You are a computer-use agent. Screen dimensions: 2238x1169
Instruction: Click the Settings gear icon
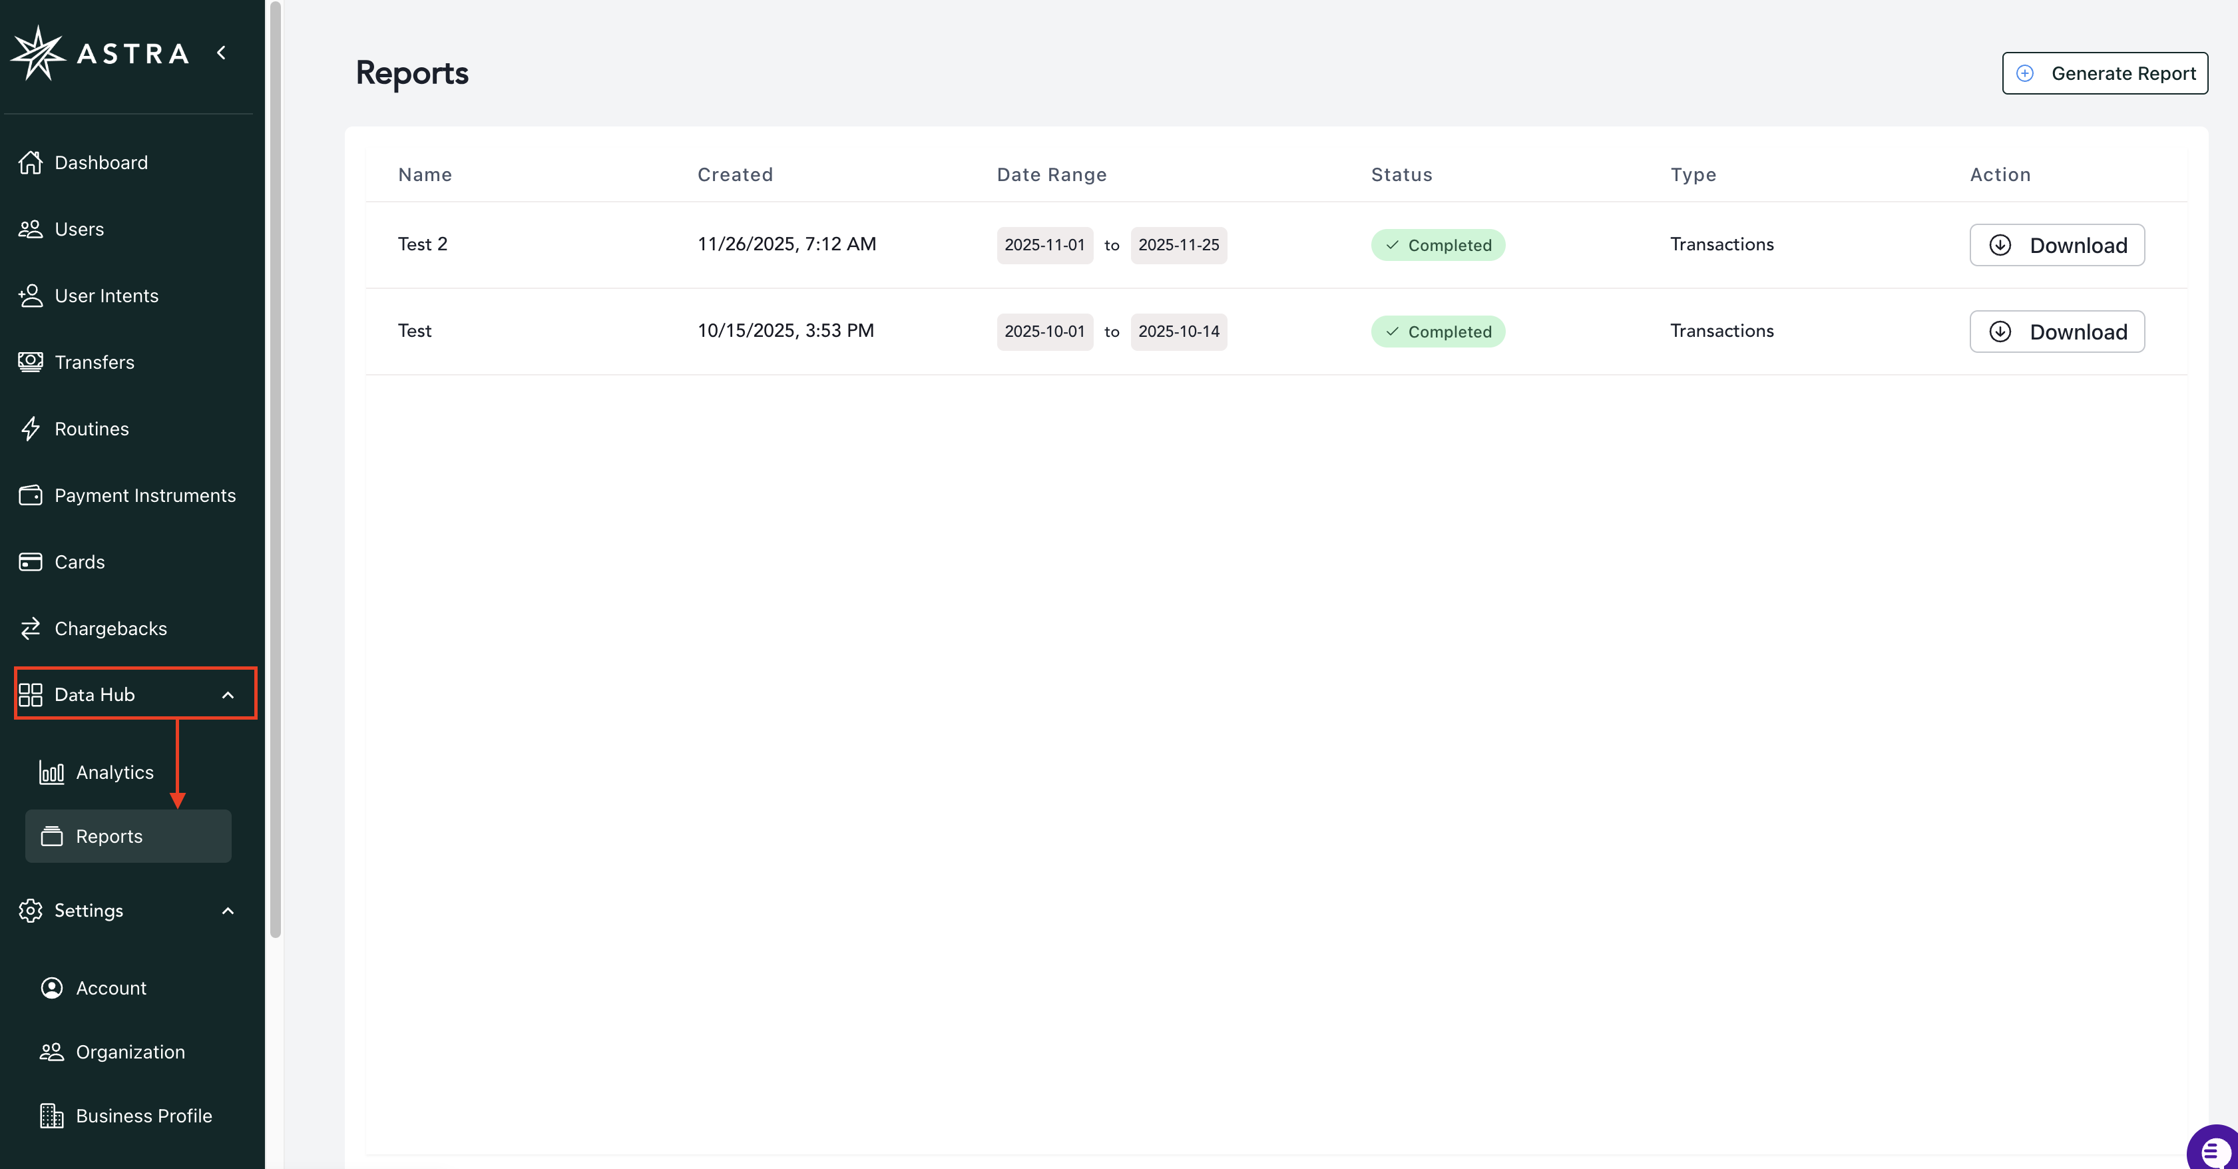click(x=31, y=911)
